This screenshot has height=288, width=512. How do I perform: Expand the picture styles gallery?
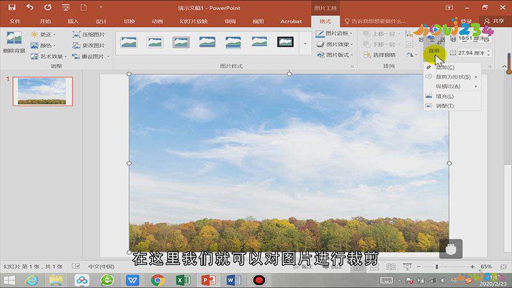[305, 43]
